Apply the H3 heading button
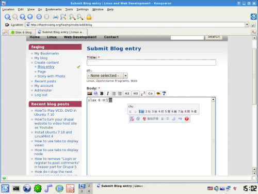 [136, 94]
